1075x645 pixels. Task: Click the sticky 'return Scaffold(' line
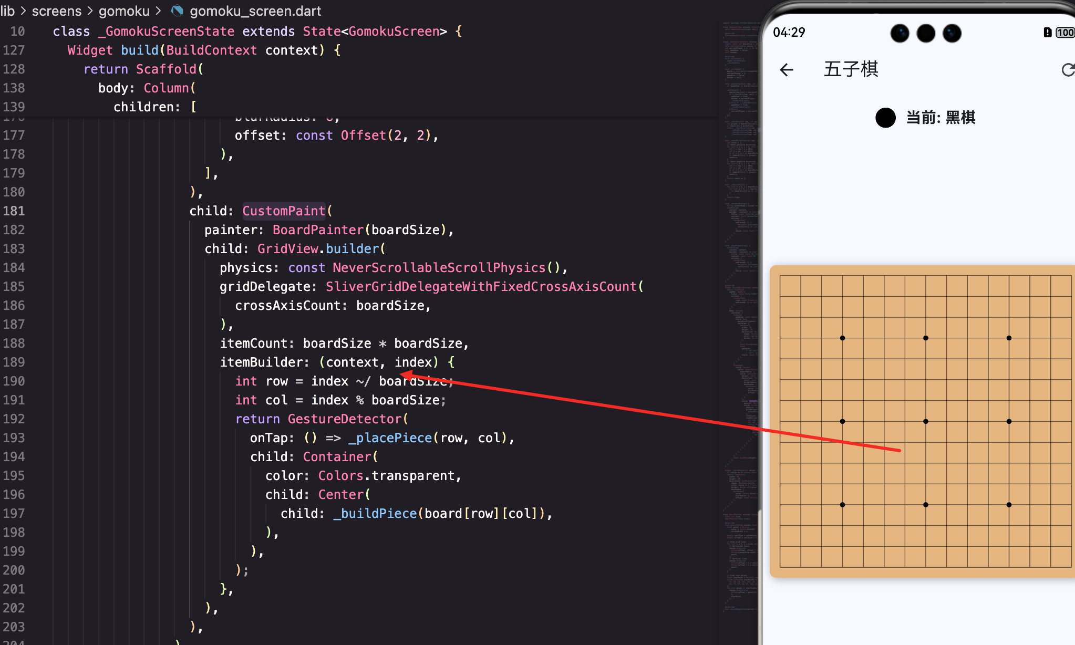[143, 69]
